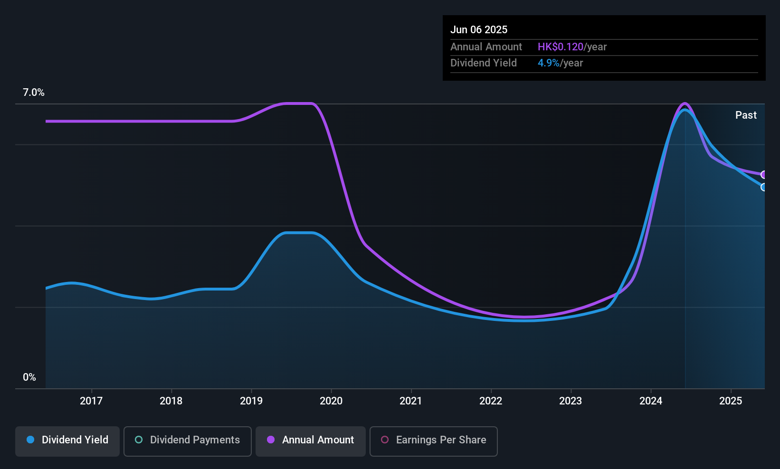Select the purple Annual Amount end marker
The width and height of the screenshot is (780, 469).
[764, 175]
